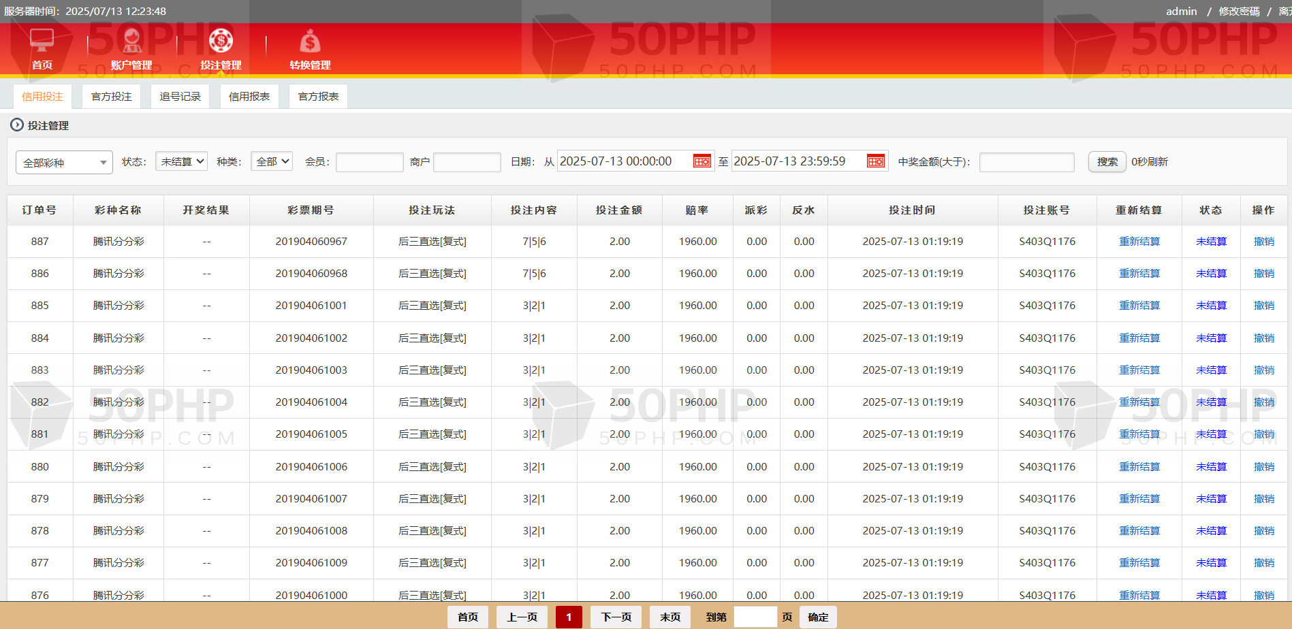Open start date calendar picker icon
The image size is (1292, 629).
point(702,161)
